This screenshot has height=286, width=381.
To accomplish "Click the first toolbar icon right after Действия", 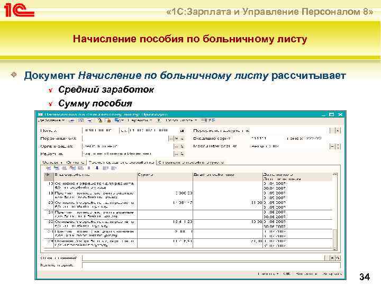I will click(x=71, y=120).
